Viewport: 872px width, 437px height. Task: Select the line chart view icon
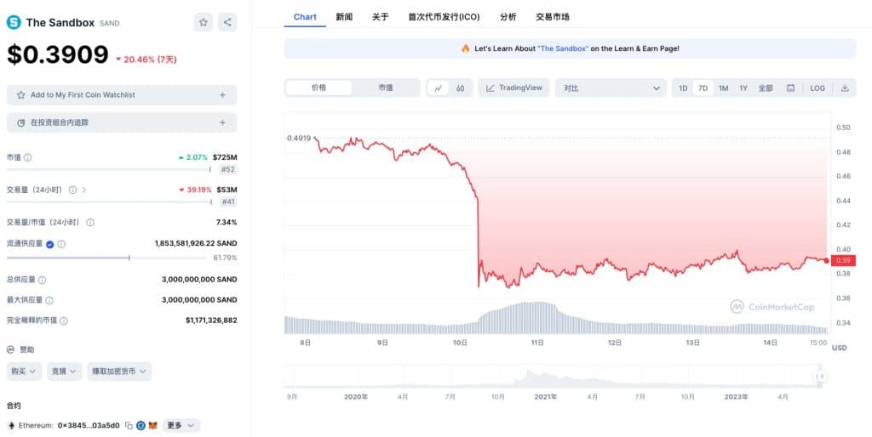click(x=438, y=88)
